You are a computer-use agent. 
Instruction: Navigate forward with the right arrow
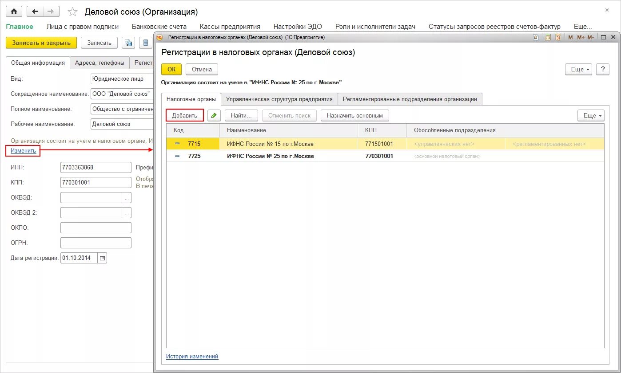(x=51, y=12)
